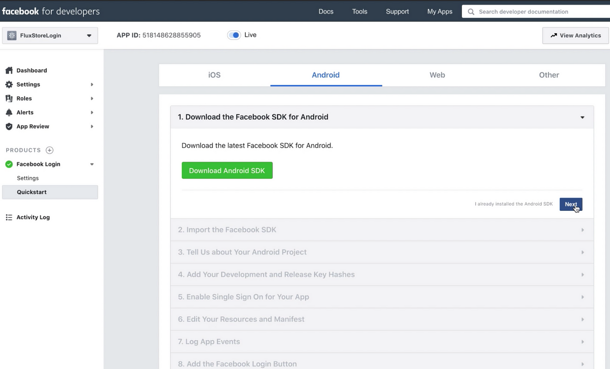Click the View Analytics button
The width and height of the screenshot is (610, 369).
point(576,36)
